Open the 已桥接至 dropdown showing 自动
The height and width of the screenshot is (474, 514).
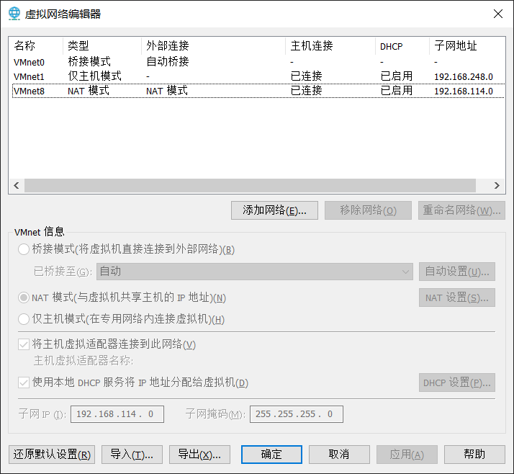(255, 272)
